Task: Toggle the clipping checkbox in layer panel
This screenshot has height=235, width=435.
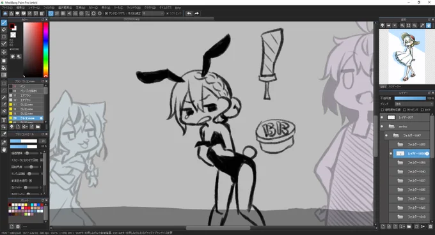Action: point(404,110)
